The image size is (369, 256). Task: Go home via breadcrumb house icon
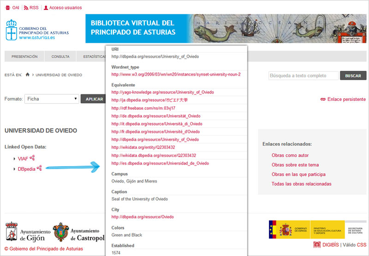click(x=28, y=75)
